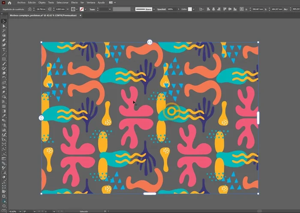
Task: Select the Direct Selection tool
Action: point(4,26)
